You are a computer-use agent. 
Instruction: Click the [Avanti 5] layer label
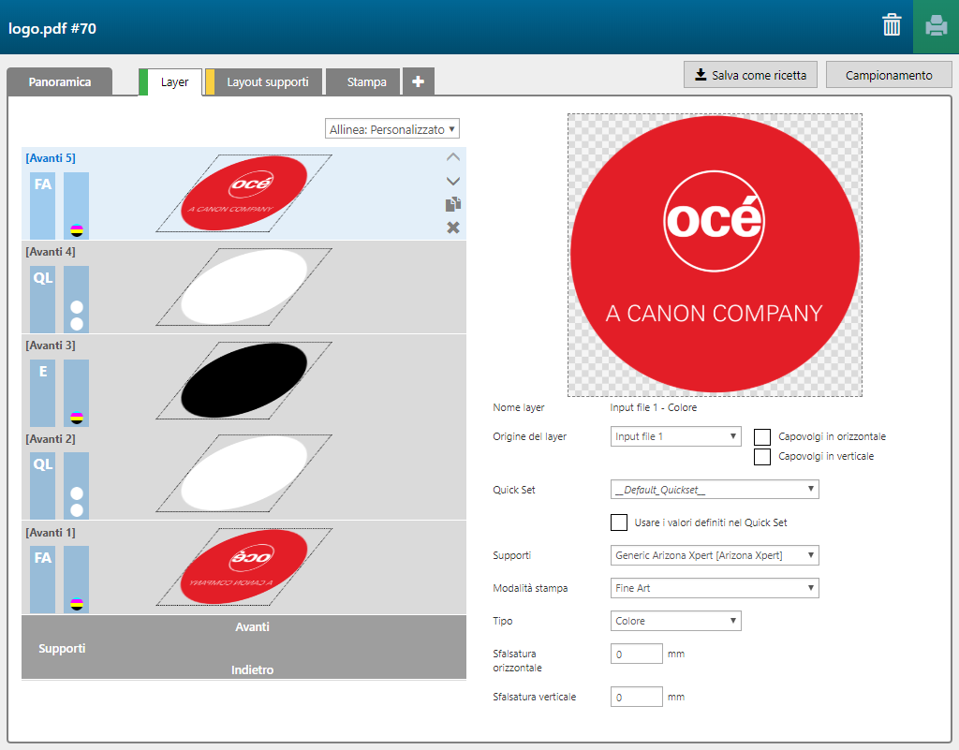tap(51, 158)
